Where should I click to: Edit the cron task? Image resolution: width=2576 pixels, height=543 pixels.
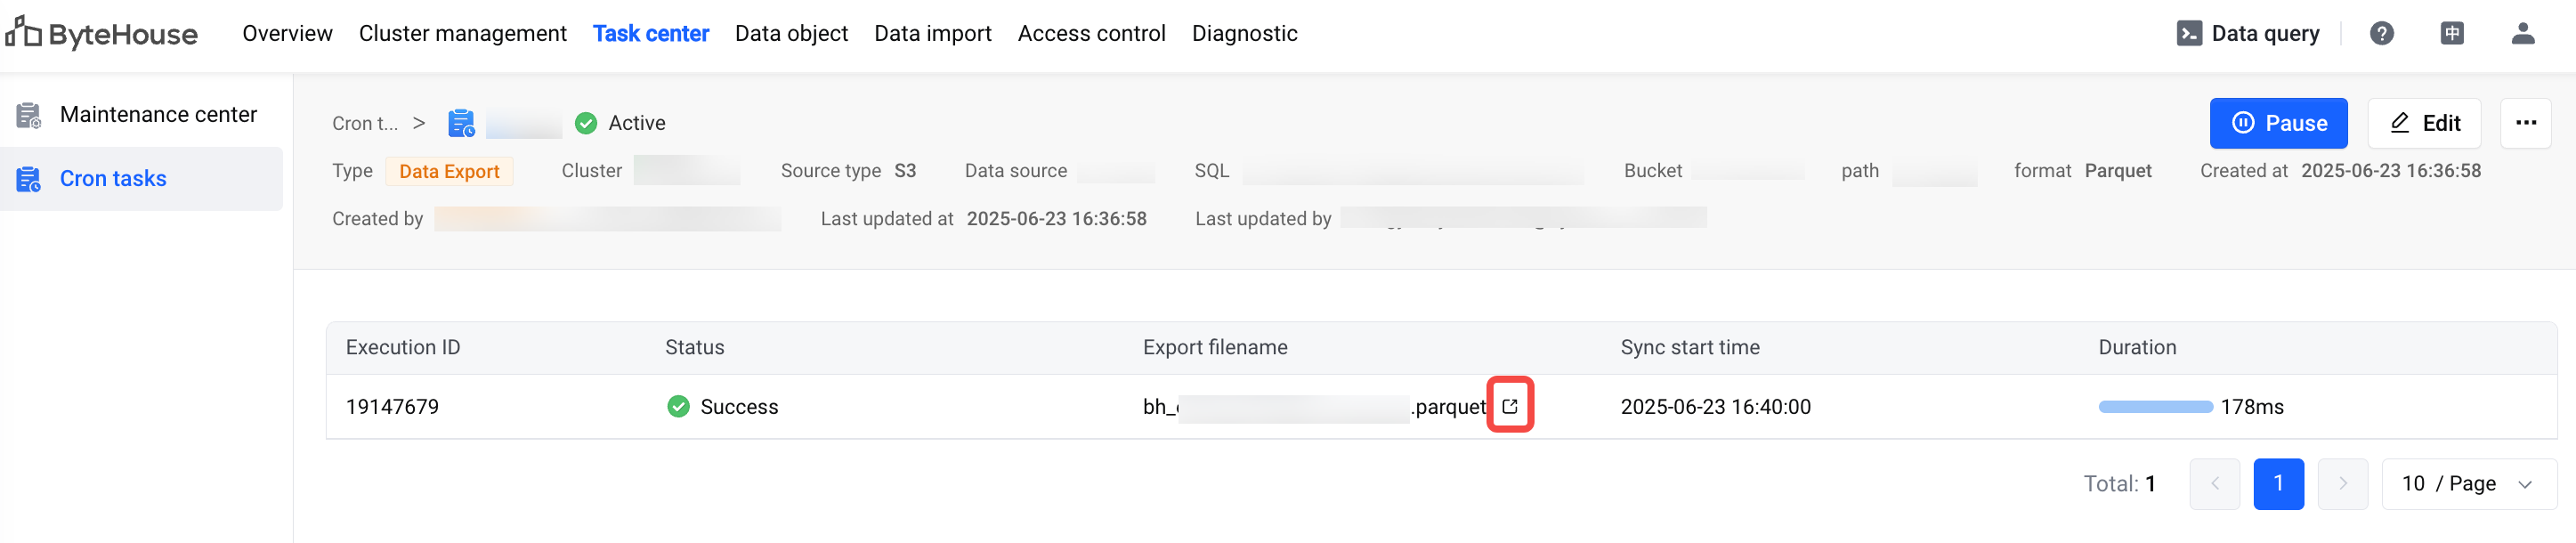click(x=2423, y=123)
